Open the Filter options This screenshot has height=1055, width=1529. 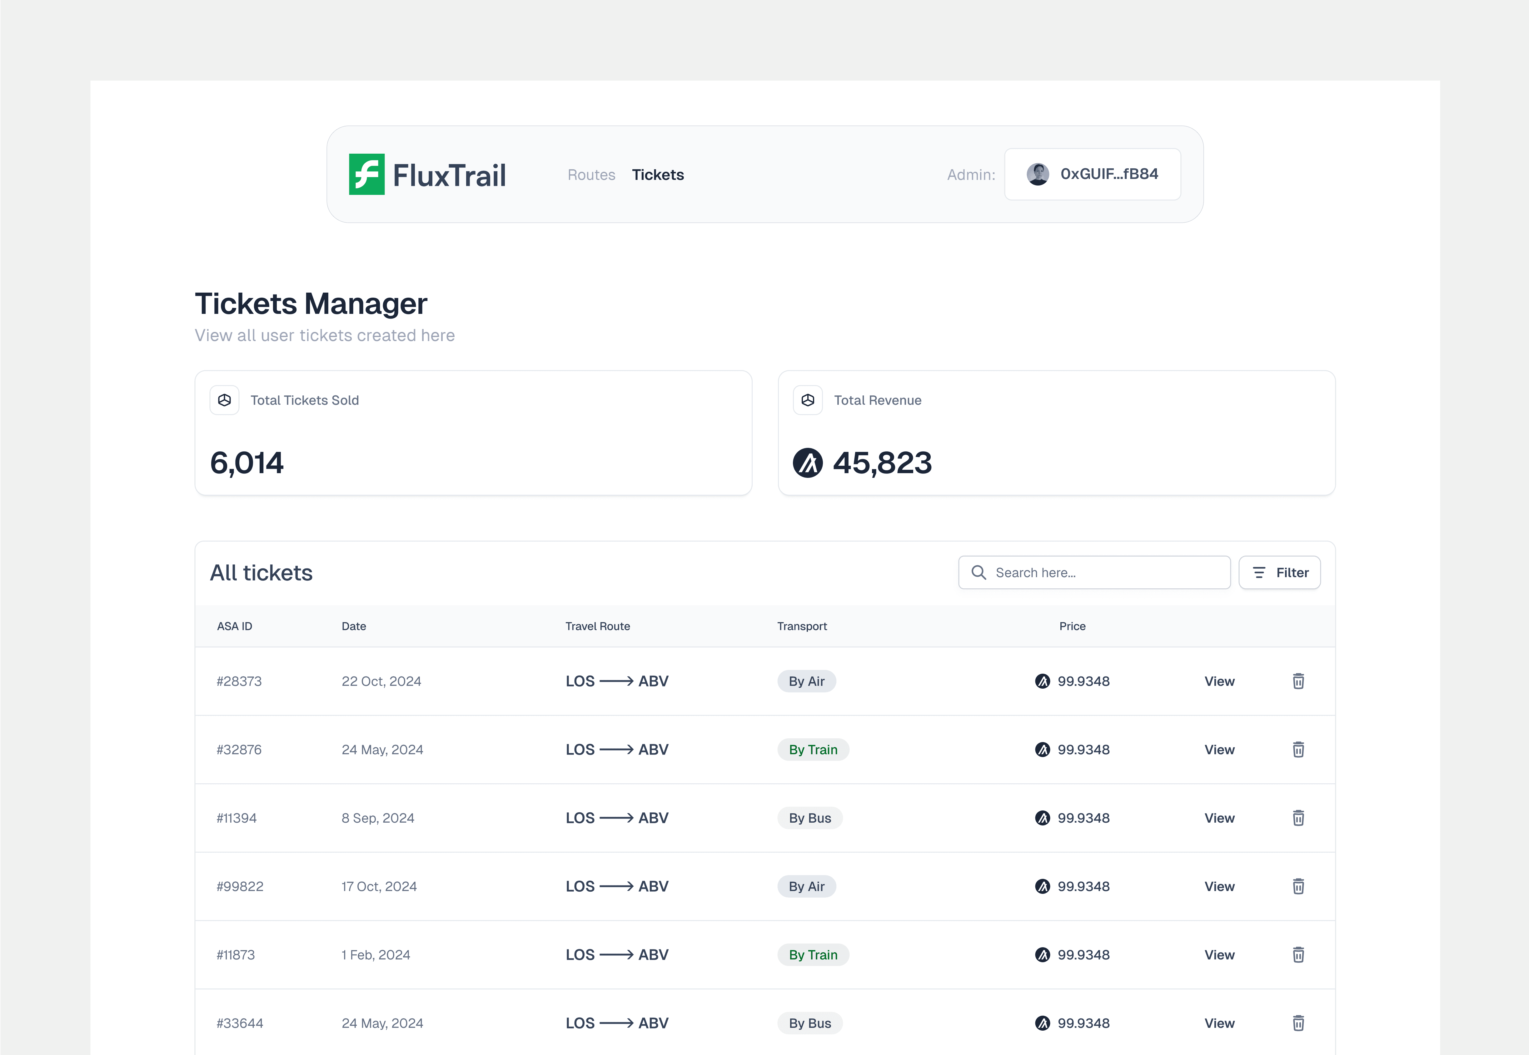pyautogui.click(x=1279, y=572)
